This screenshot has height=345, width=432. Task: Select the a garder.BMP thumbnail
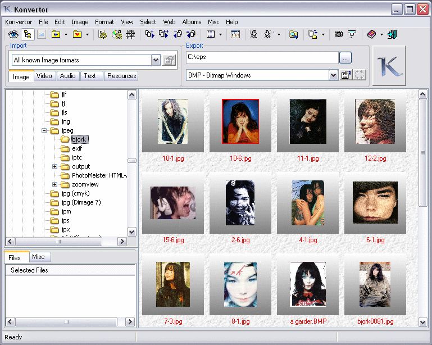tap(308, 284)
